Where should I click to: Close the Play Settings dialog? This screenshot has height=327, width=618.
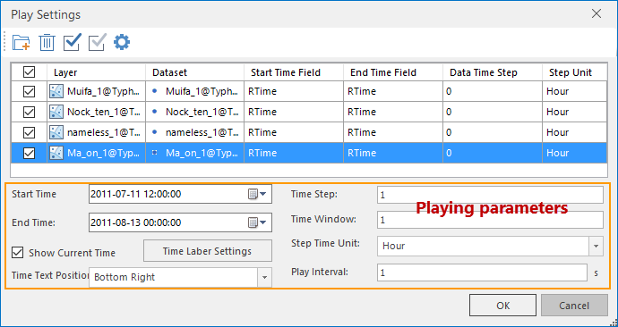pyautogui.click(x=597, y=14)
